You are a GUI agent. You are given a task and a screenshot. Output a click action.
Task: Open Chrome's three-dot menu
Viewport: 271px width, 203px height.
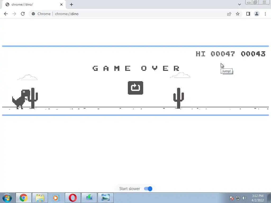[x=265, y=14]
